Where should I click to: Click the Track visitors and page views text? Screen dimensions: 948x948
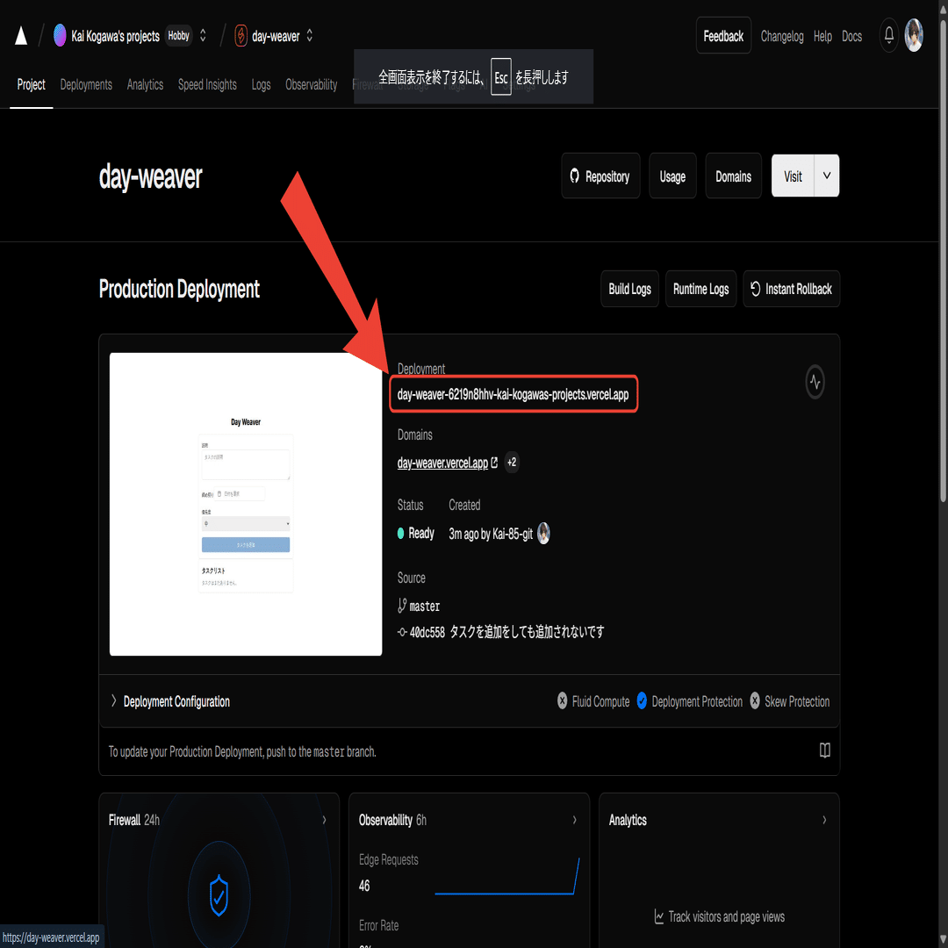coord(726,917)
